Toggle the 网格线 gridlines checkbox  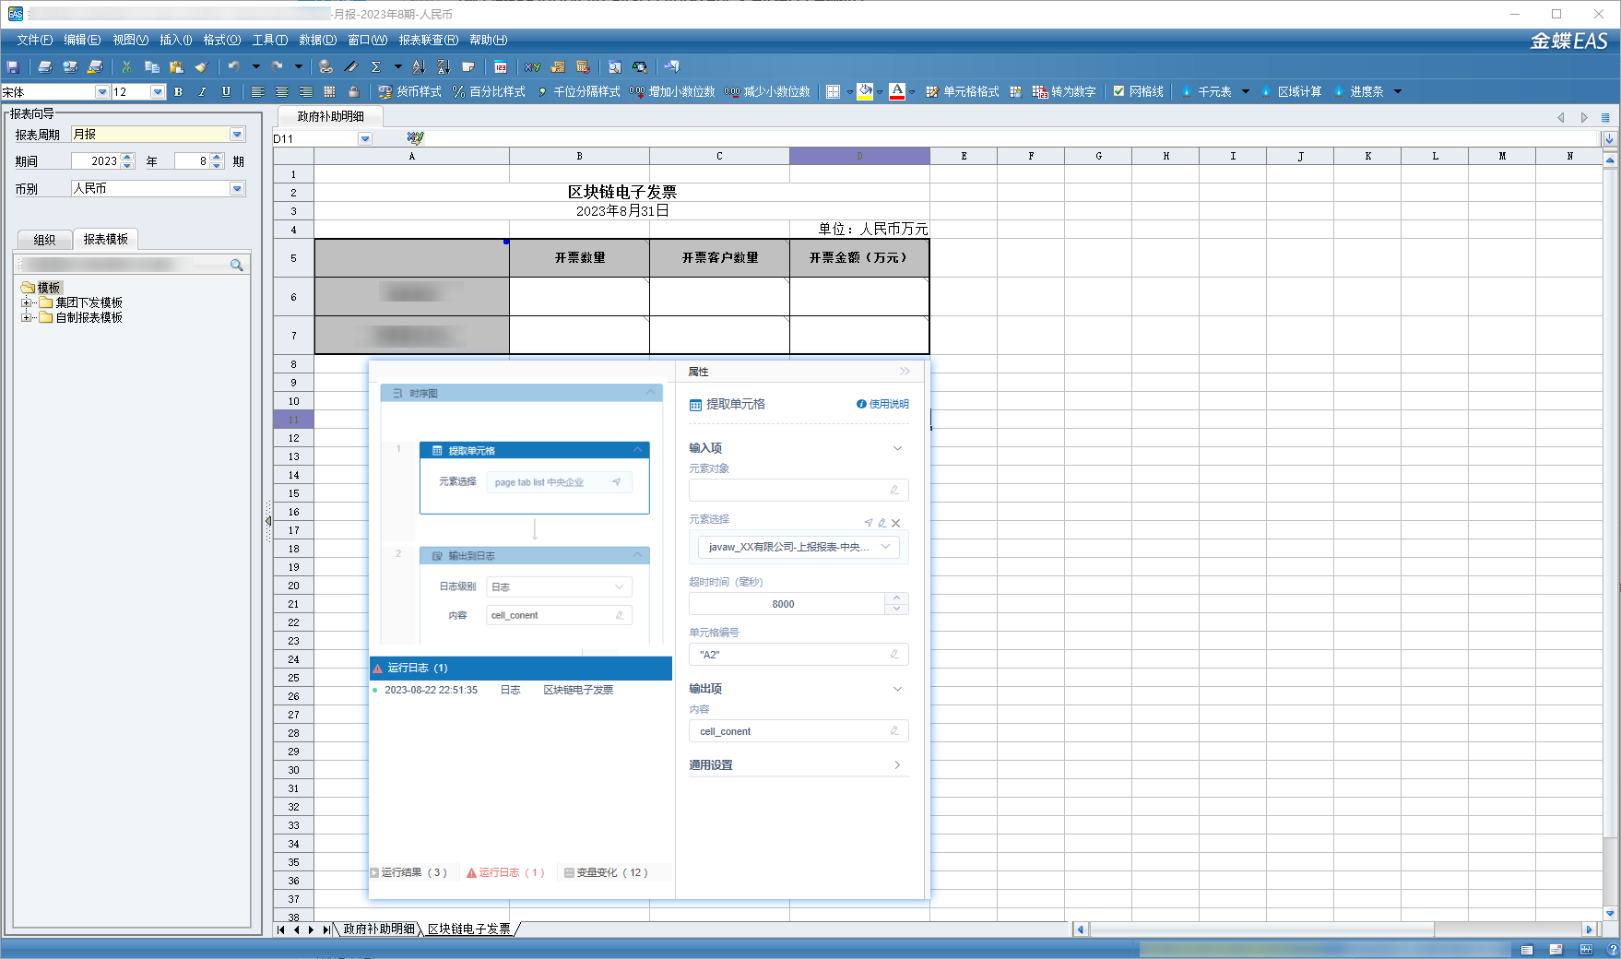coord(1118,92)
